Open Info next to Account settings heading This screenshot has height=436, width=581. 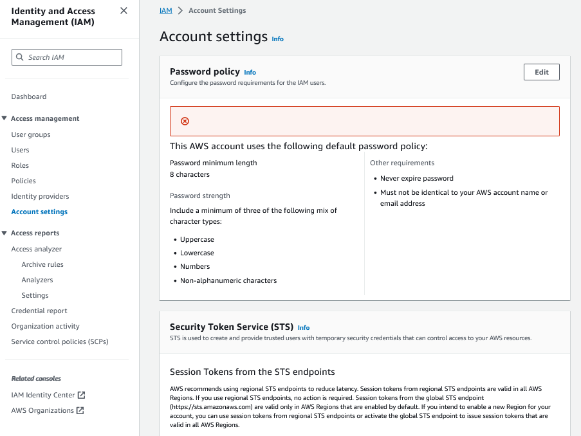[277, 39]
